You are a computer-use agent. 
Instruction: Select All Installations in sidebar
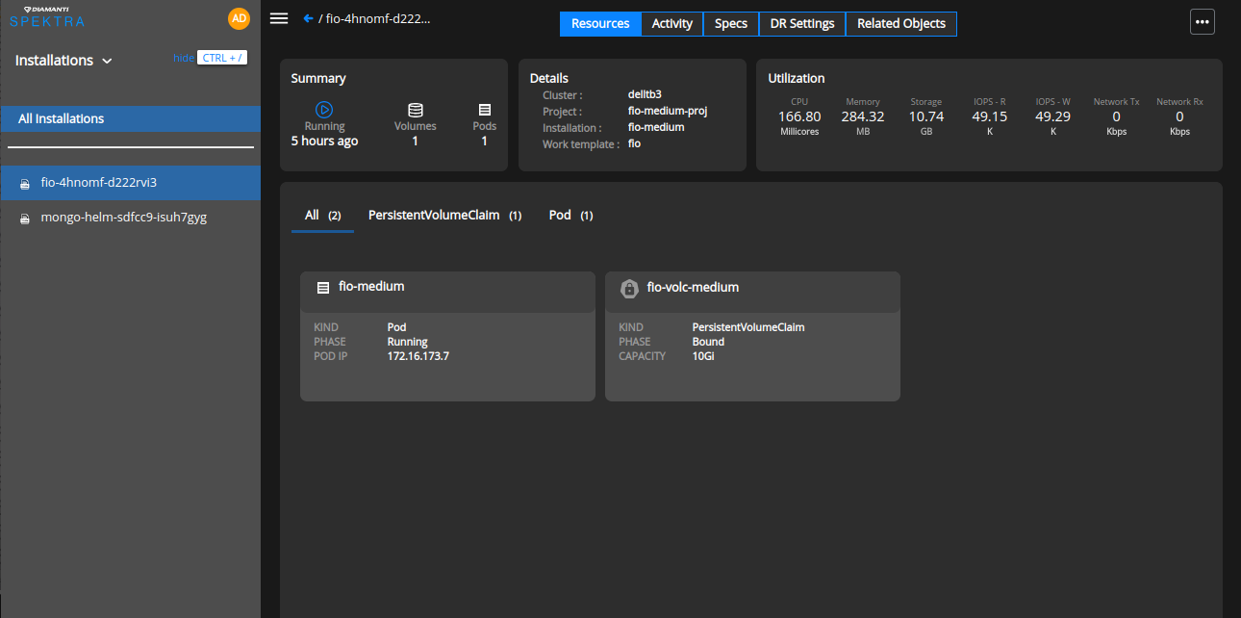click(131, 119)
